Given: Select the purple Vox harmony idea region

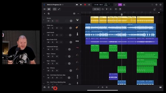Looking at the screenshot, I should coord(113,76).
